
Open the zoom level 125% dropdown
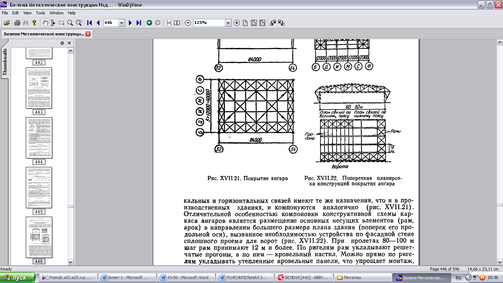click(x=228, y=23)
